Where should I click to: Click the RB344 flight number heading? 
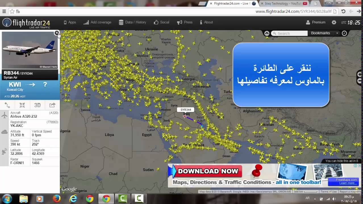coord(11,73)
